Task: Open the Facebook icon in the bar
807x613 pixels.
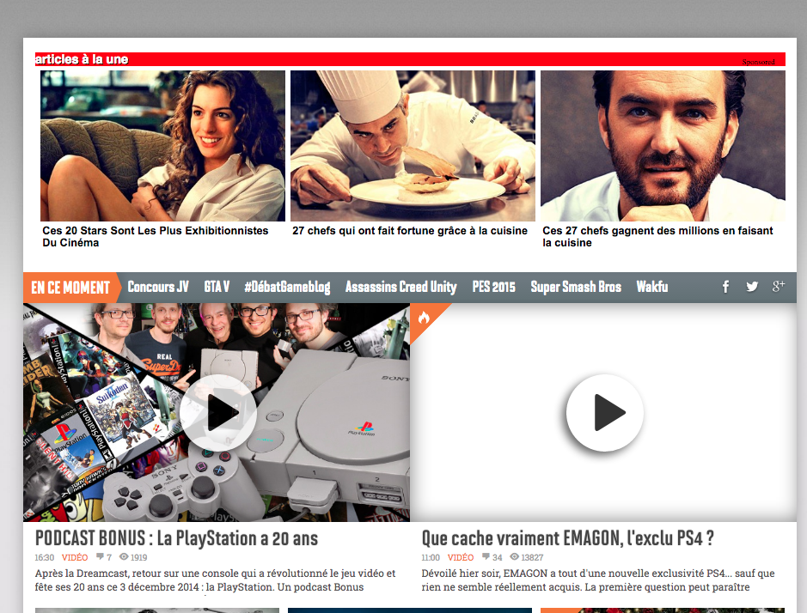Action: pos(725,287)
